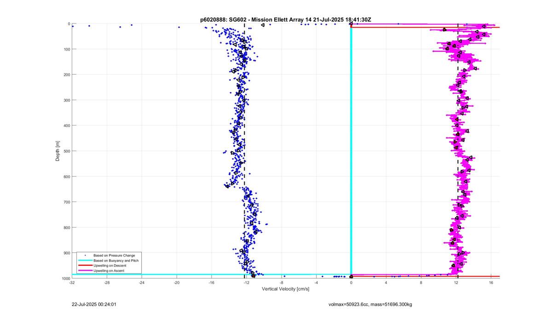Click the red line sample in legend
This screenshot has height=313, width=552.
coord(85,266)
